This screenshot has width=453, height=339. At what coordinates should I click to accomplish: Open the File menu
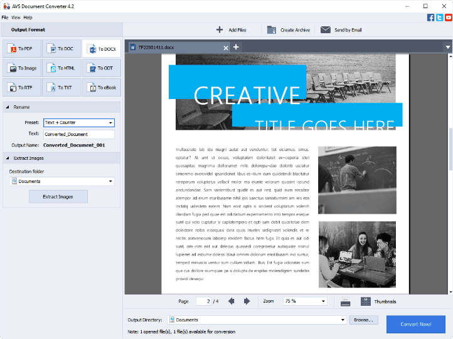pos(4,18)
